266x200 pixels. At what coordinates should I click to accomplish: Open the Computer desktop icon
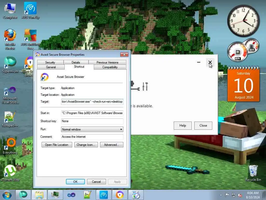[x=10, y=10]
